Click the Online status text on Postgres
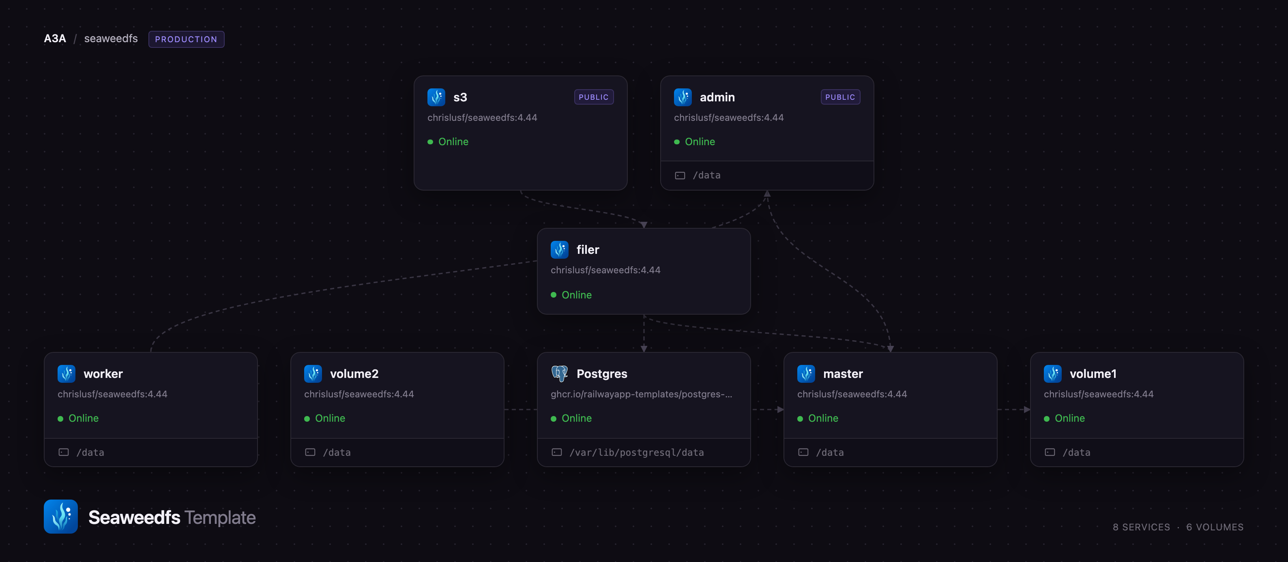Screen dimensions: 1288x562 577,418
